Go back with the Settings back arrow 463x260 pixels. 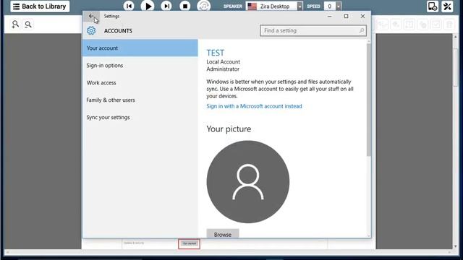pos(91,16)
